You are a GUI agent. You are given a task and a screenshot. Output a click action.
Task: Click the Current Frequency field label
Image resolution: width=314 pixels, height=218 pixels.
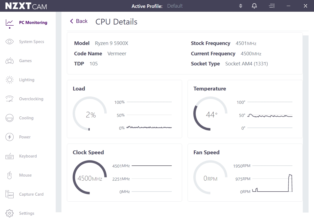pos(213,54)
